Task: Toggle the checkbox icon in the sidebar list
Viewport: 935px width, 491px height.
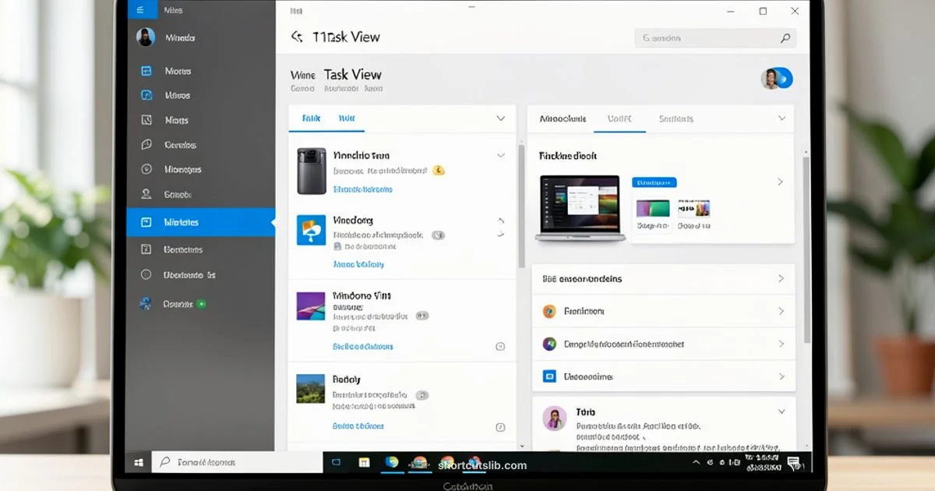Action: [145, 249]
